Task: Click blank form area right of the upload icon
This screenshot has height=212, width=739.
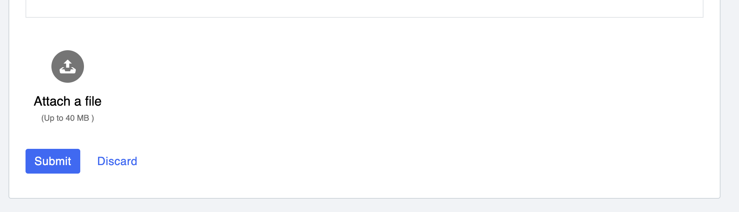Action: [x=333, y=66]
